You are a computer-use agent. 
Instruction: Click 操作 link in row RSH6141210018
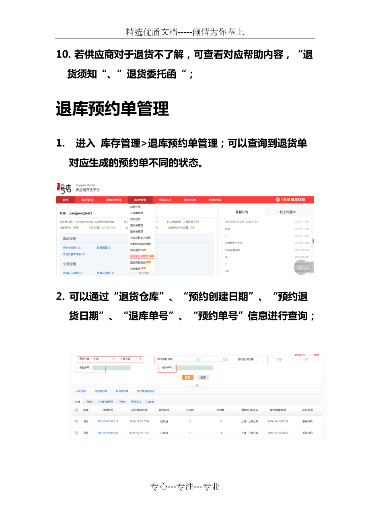86,421
